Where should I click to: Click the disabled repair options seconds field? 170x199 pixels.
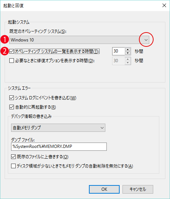tap(119, 61)
